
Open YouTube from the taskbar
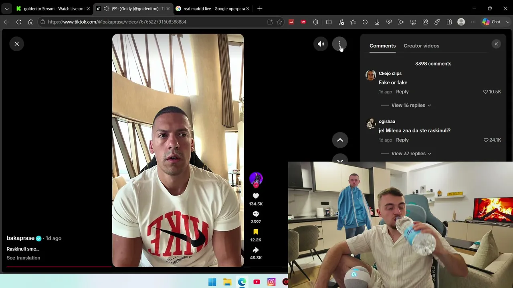tap(256, 282)
